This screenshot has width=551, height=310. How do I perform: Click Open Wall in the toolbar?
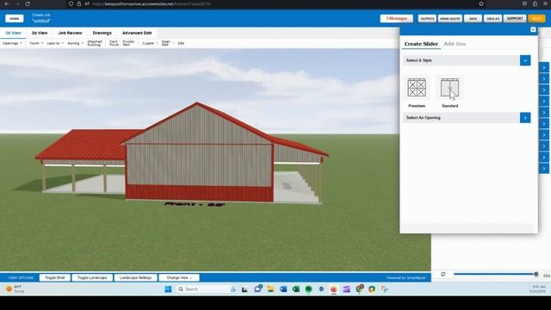tap(166, 43)
